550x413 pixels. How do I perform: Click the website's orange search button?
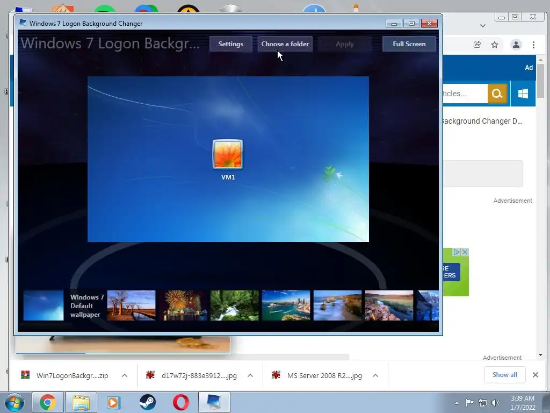coord(497,94)
